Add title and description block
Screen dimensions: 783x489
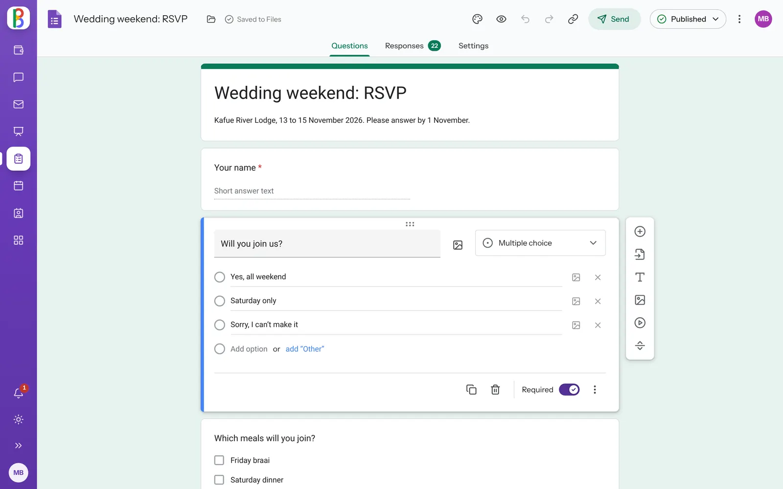coord(640,277)
